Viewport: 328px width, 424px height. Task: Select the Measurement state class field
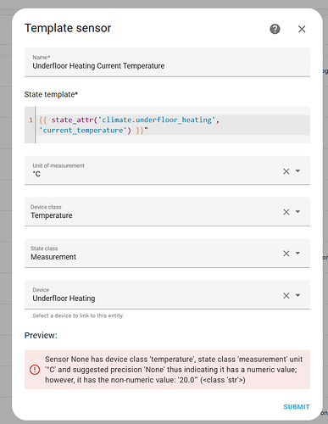(167, 254)
